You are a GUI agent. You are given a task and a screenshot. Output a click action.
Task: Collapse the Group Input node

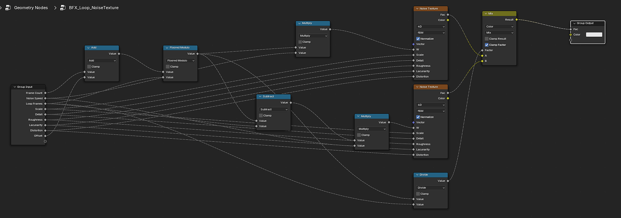point(14,87)
